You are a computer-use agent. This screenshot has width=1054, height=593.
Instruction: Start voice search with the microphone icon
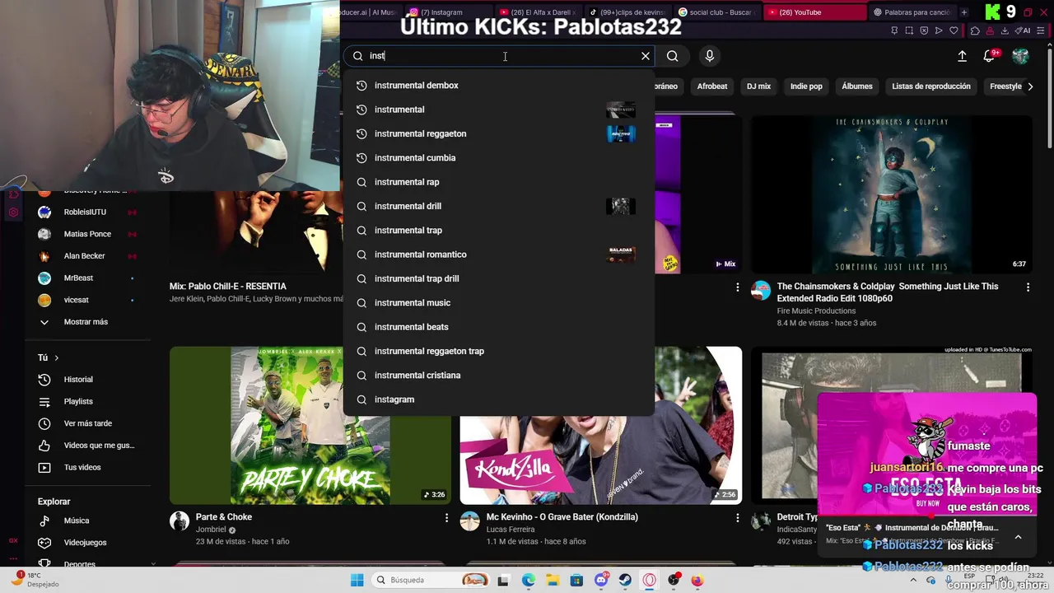pyautogui.click(x=710, y=56)
